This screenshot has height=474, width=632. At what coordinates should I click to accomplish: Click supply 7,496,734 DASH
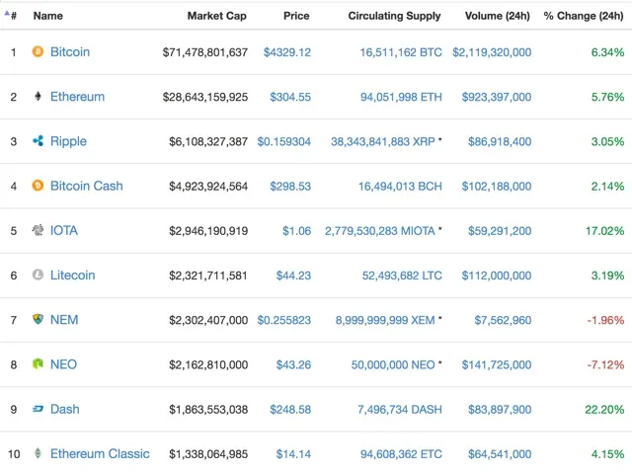coord(400,410)
